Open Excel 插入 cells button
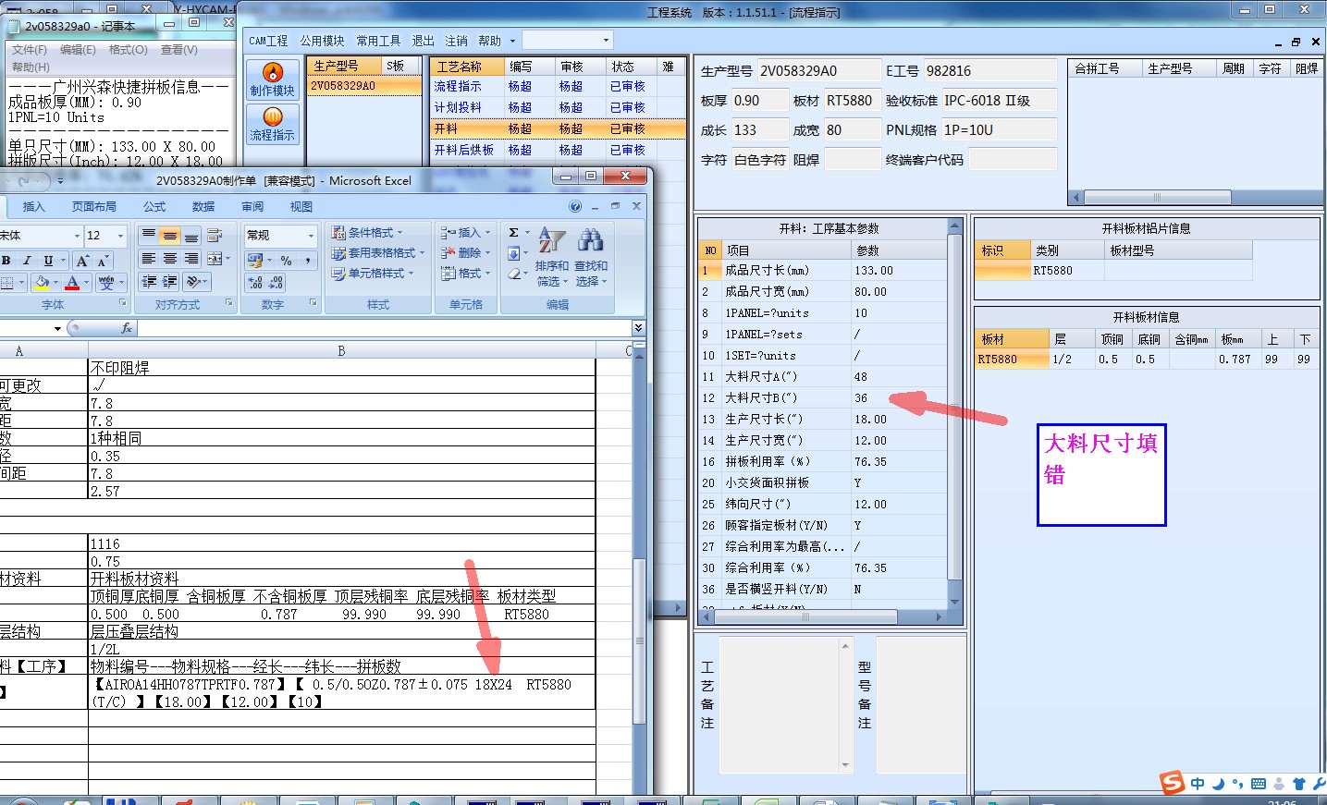 466,233
